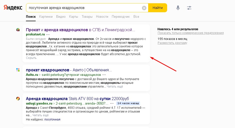Select the active Поиск tab
The image size is (235, 128).
coord(31,17)
